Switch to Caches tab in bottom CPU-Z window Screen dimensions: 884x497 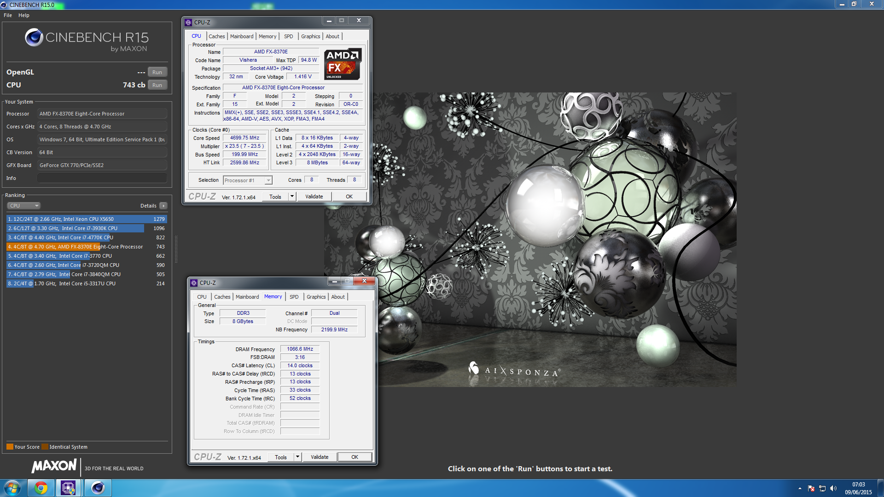point(222,297)
